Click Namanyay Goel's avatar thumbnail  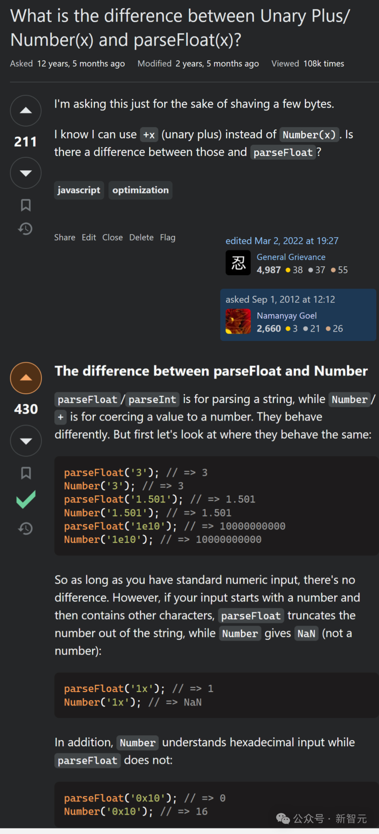coord(238,321)
